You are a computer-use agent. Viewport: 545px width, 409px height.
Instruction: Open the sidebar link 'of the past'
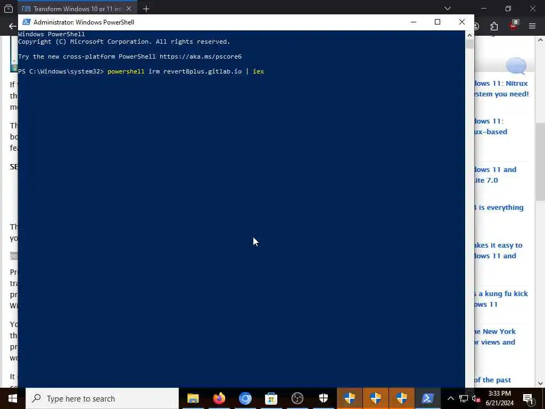tap(492, 380)
